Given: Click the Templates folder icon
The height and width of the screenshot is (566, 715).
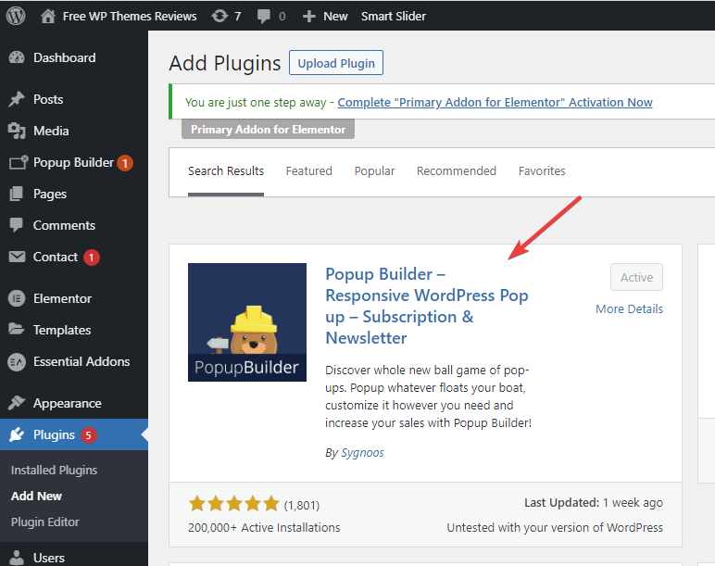Looking at the screenshot, I should pos(17,329).
